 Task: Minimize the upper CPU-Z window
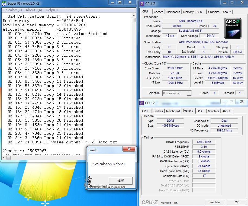coord(225,3)
